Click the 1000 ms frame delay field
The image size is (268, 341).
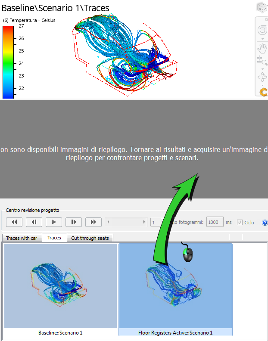pyautogui.click(x=215, y=222)
